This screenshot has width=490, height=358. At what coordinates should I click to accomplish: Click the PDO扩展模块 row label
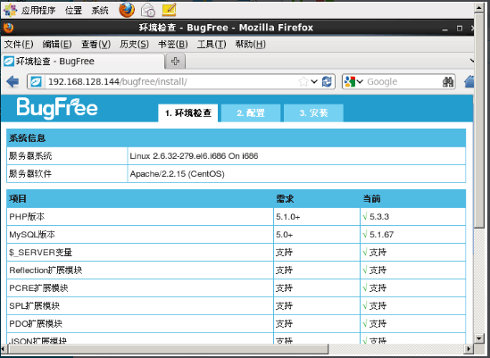[36, 323]
